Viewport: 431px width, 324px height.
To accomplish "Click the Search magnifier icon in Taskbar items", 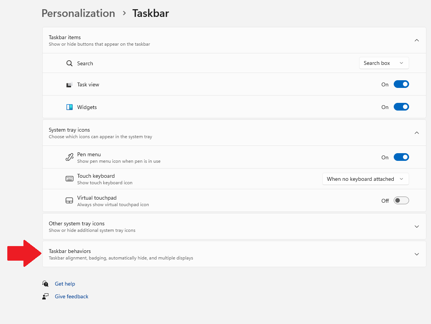I will pyautogui.click(x=69, y=63).
